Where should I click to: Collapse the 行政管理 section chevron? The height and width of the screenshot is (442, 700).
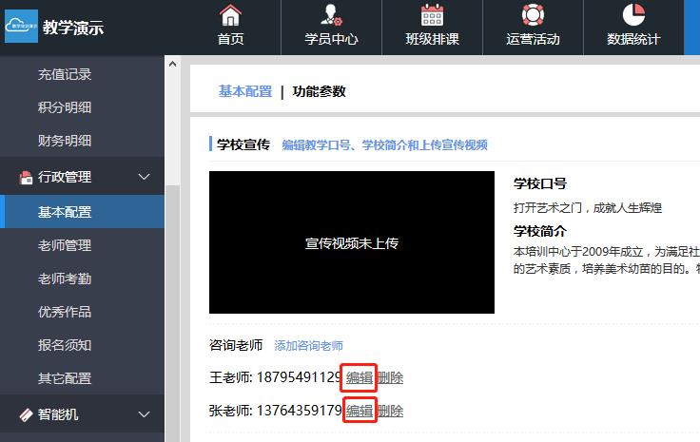tap(145, 177)
